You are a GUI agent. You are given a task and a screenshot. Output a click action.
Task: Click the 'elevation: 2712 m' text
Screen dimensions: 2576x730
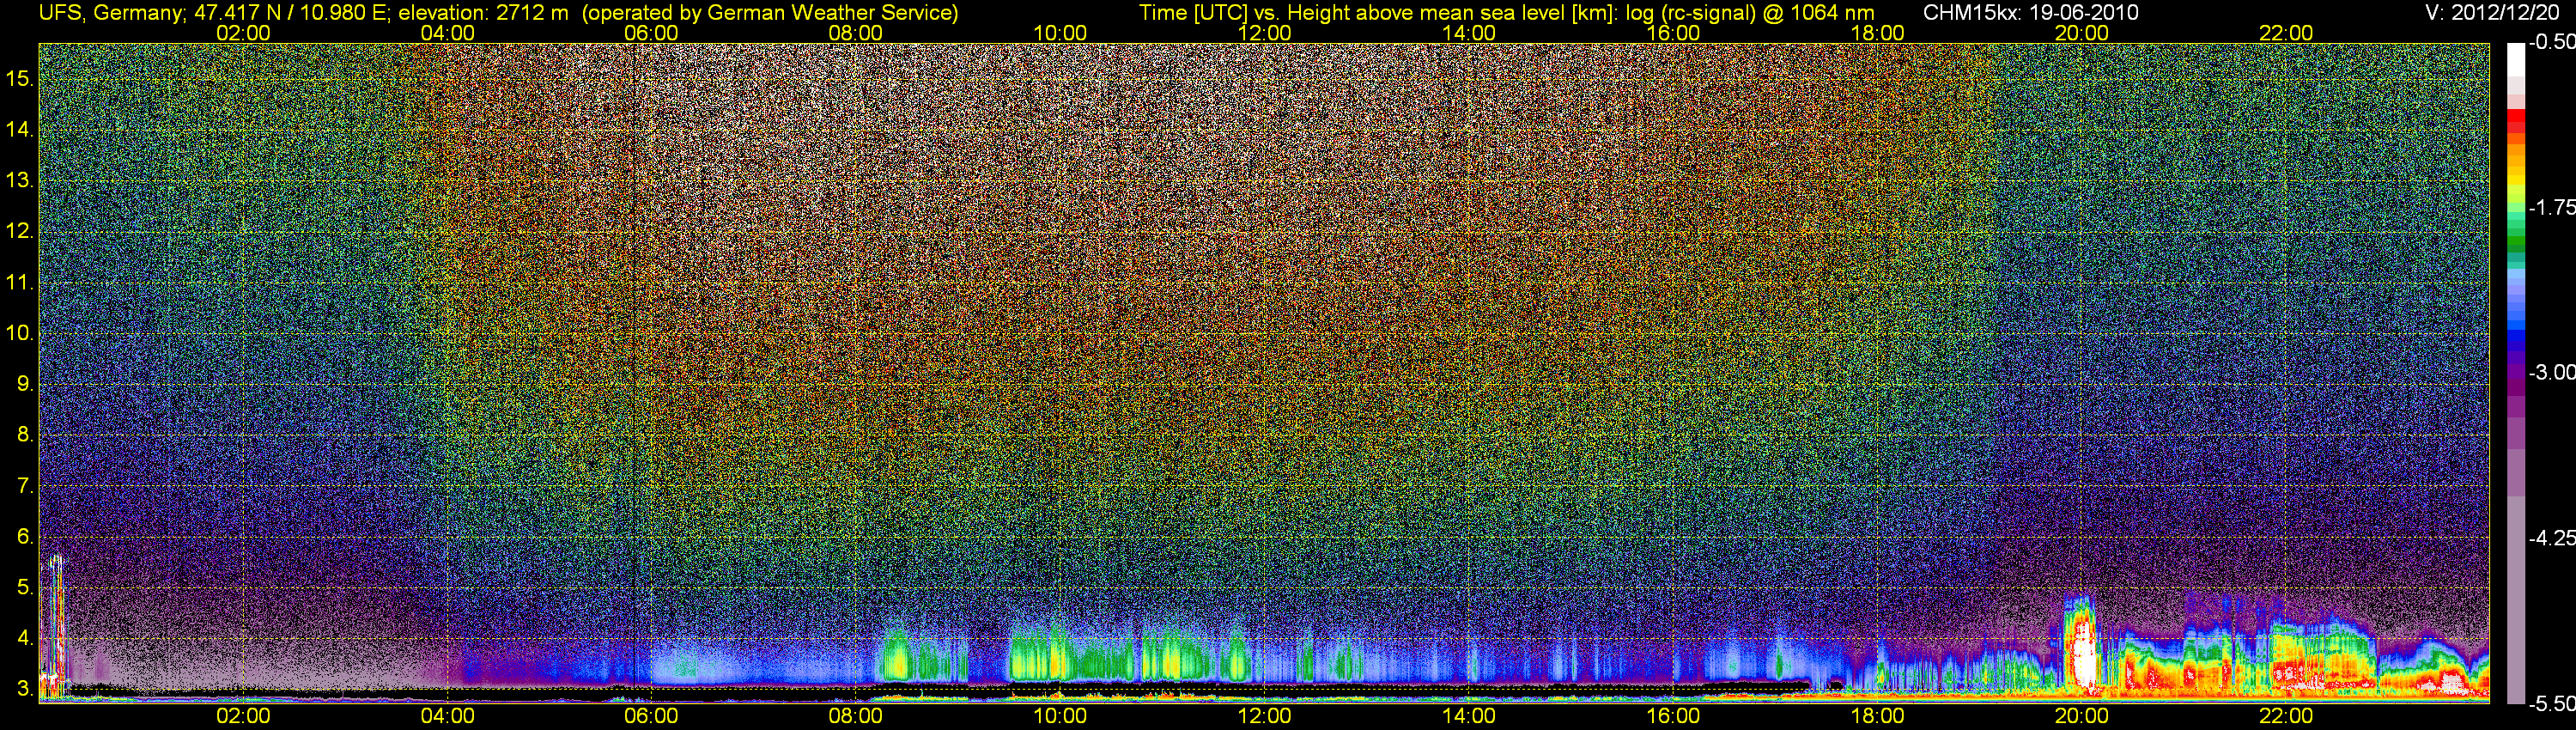tap(484, 13)
